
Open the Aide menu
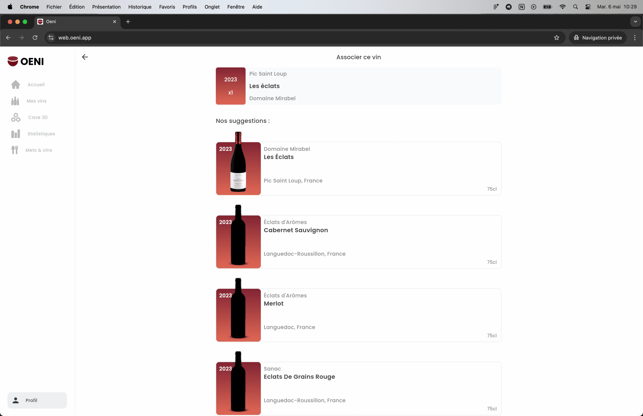pos(257,7)
